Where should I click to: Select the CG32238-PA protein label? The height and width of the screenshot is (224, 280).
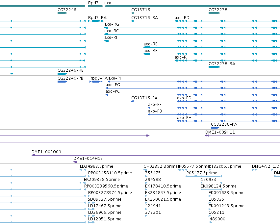[224, 124]
